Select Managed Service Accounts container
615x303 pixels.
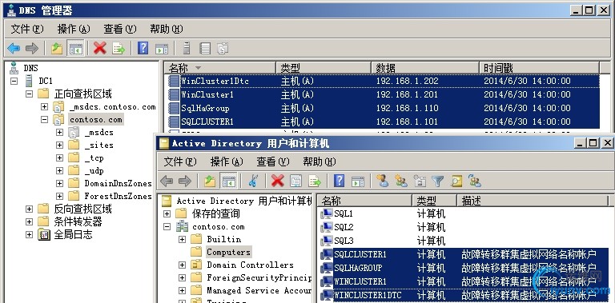coord(259,290)
